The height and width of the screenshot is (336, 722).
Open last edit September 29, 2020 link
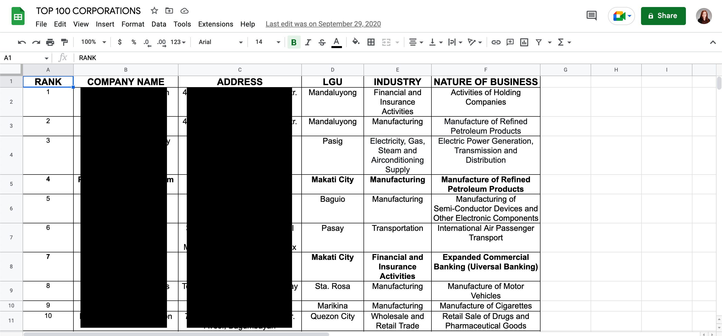tap(323, 24)
